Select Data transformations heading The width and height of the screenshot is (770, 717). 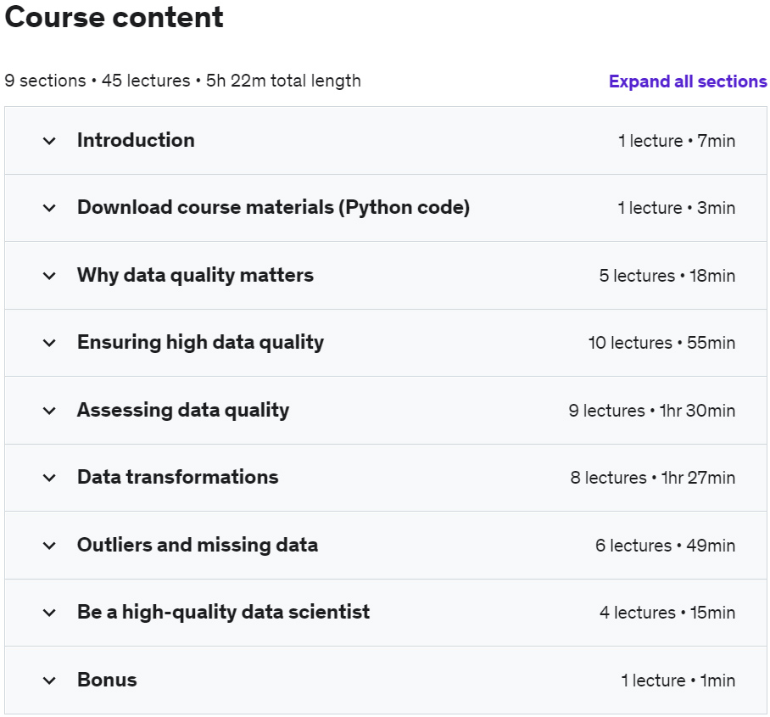pyautogui.click(x=178, y=477)
